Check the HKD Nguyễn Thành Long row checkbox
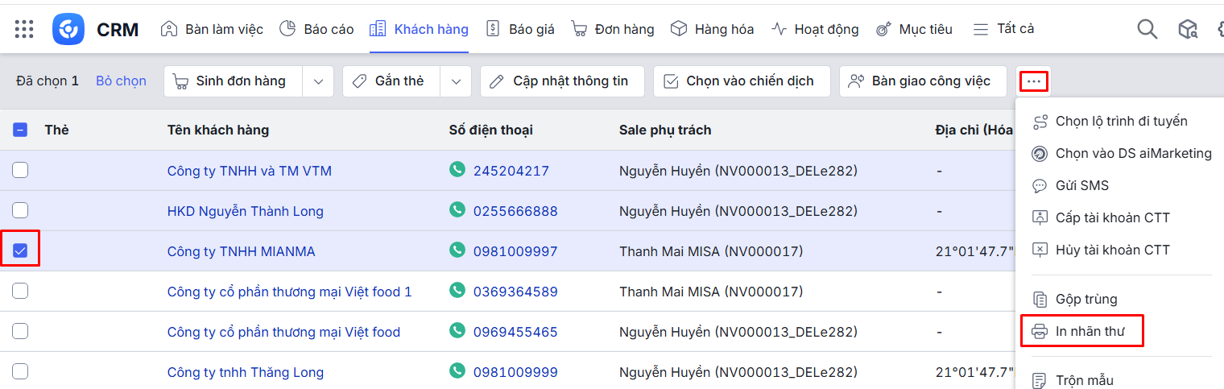Viewport: 1224px width, 389px height. click(20, 210)
